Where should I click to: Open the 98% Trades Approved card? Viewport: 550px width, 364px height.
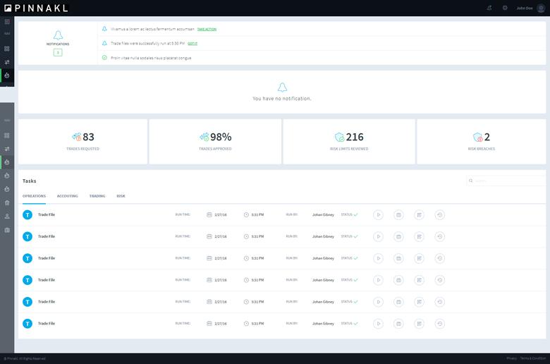click(x=215, y=142)
